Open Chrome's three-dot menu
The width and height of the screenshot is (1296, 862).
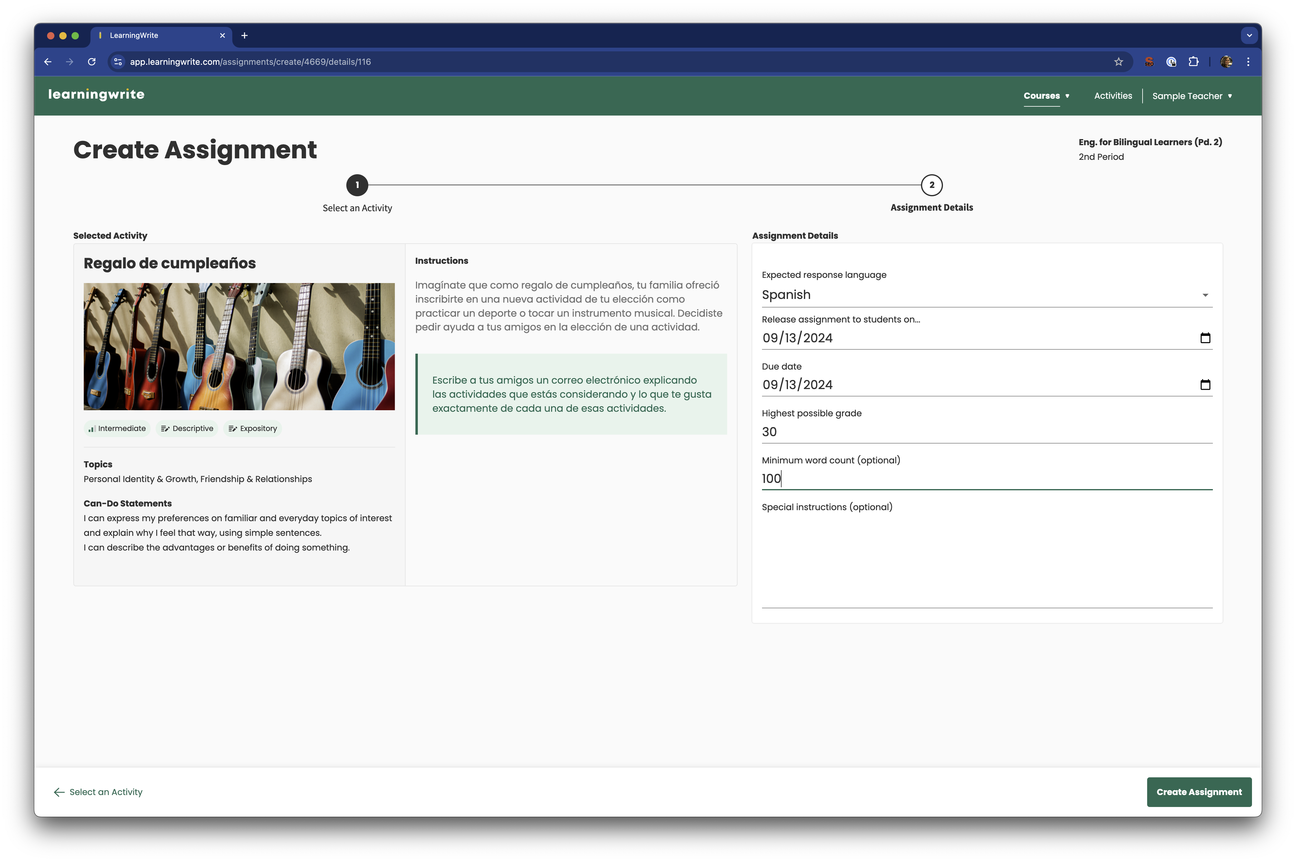(x=1248, y=61)
